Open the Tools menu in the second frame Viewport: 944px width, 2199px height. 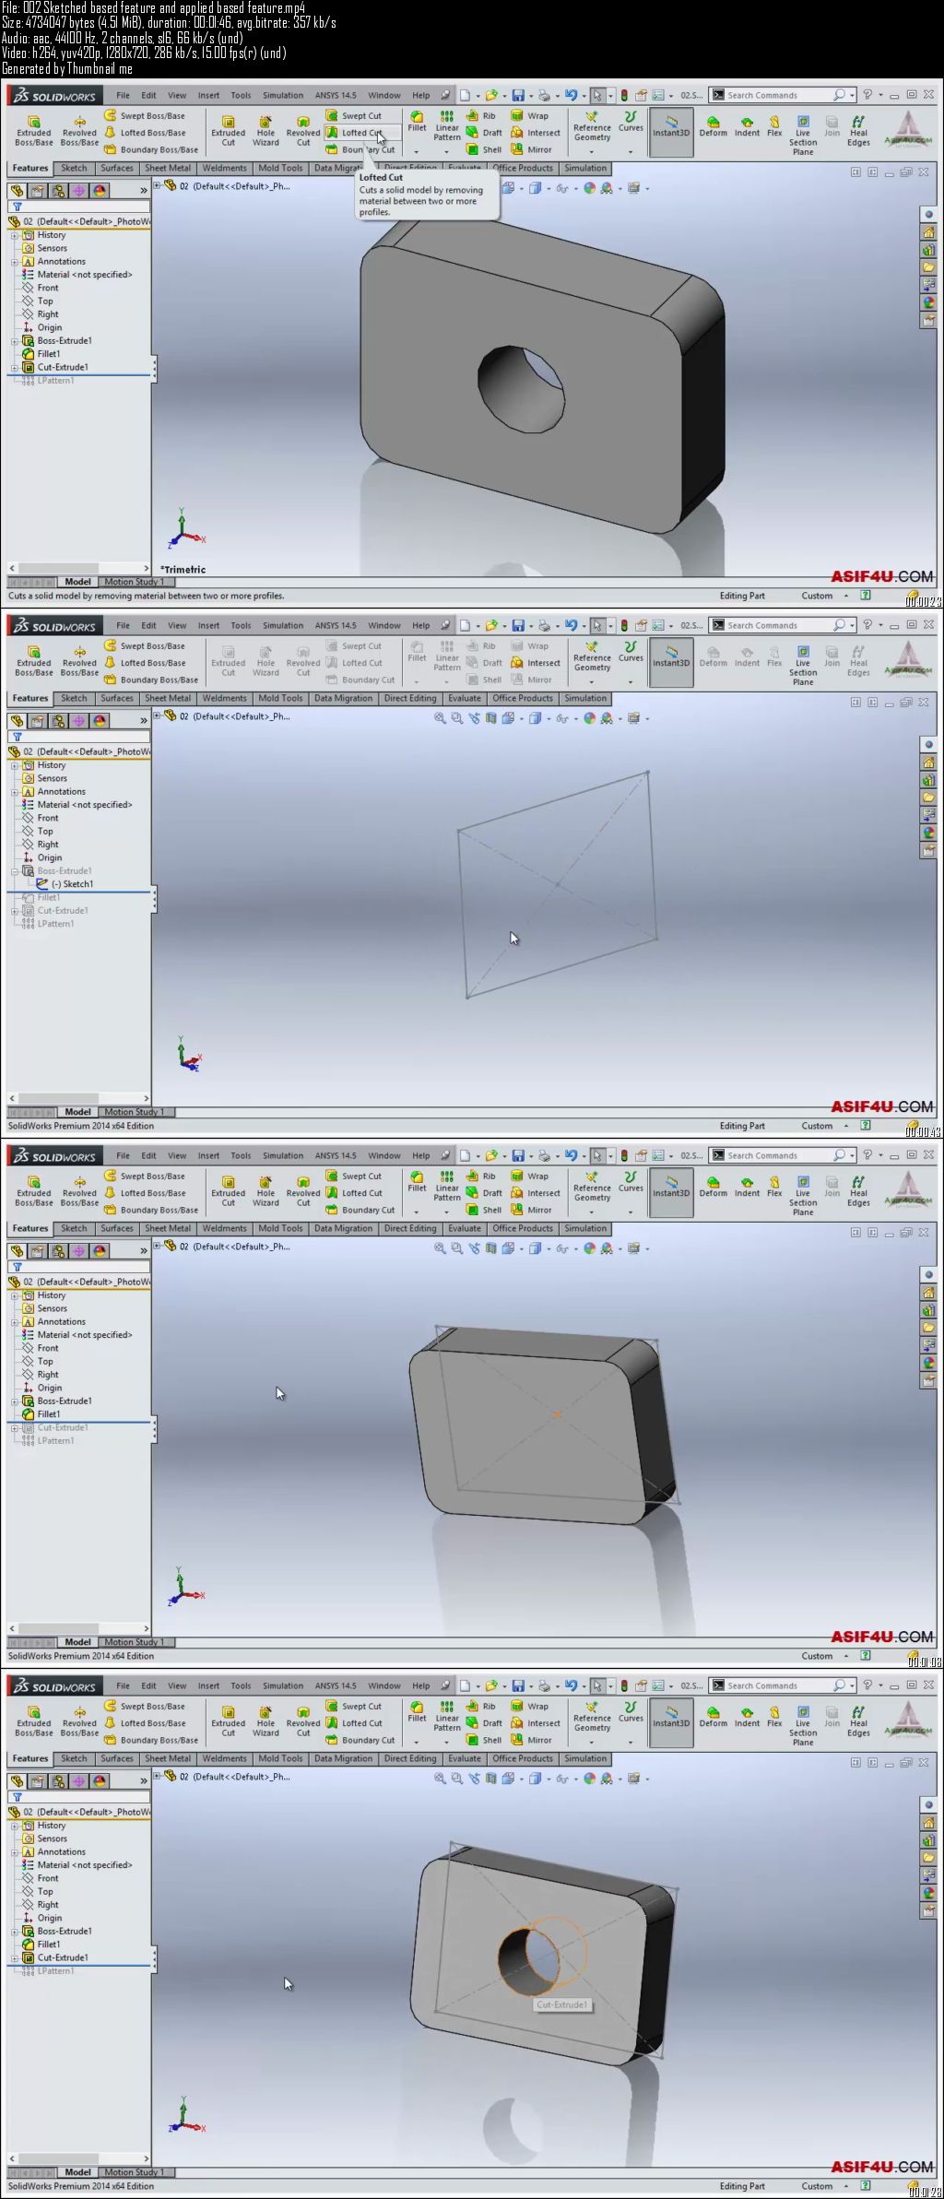[x=241, y=625]
